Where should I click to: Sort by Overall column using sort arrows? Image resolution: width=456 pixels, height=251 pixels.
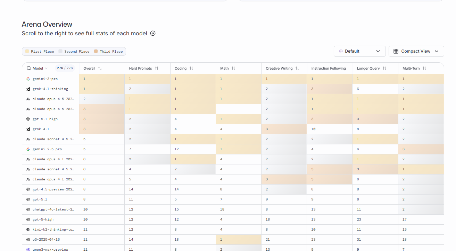coord(100,69)
